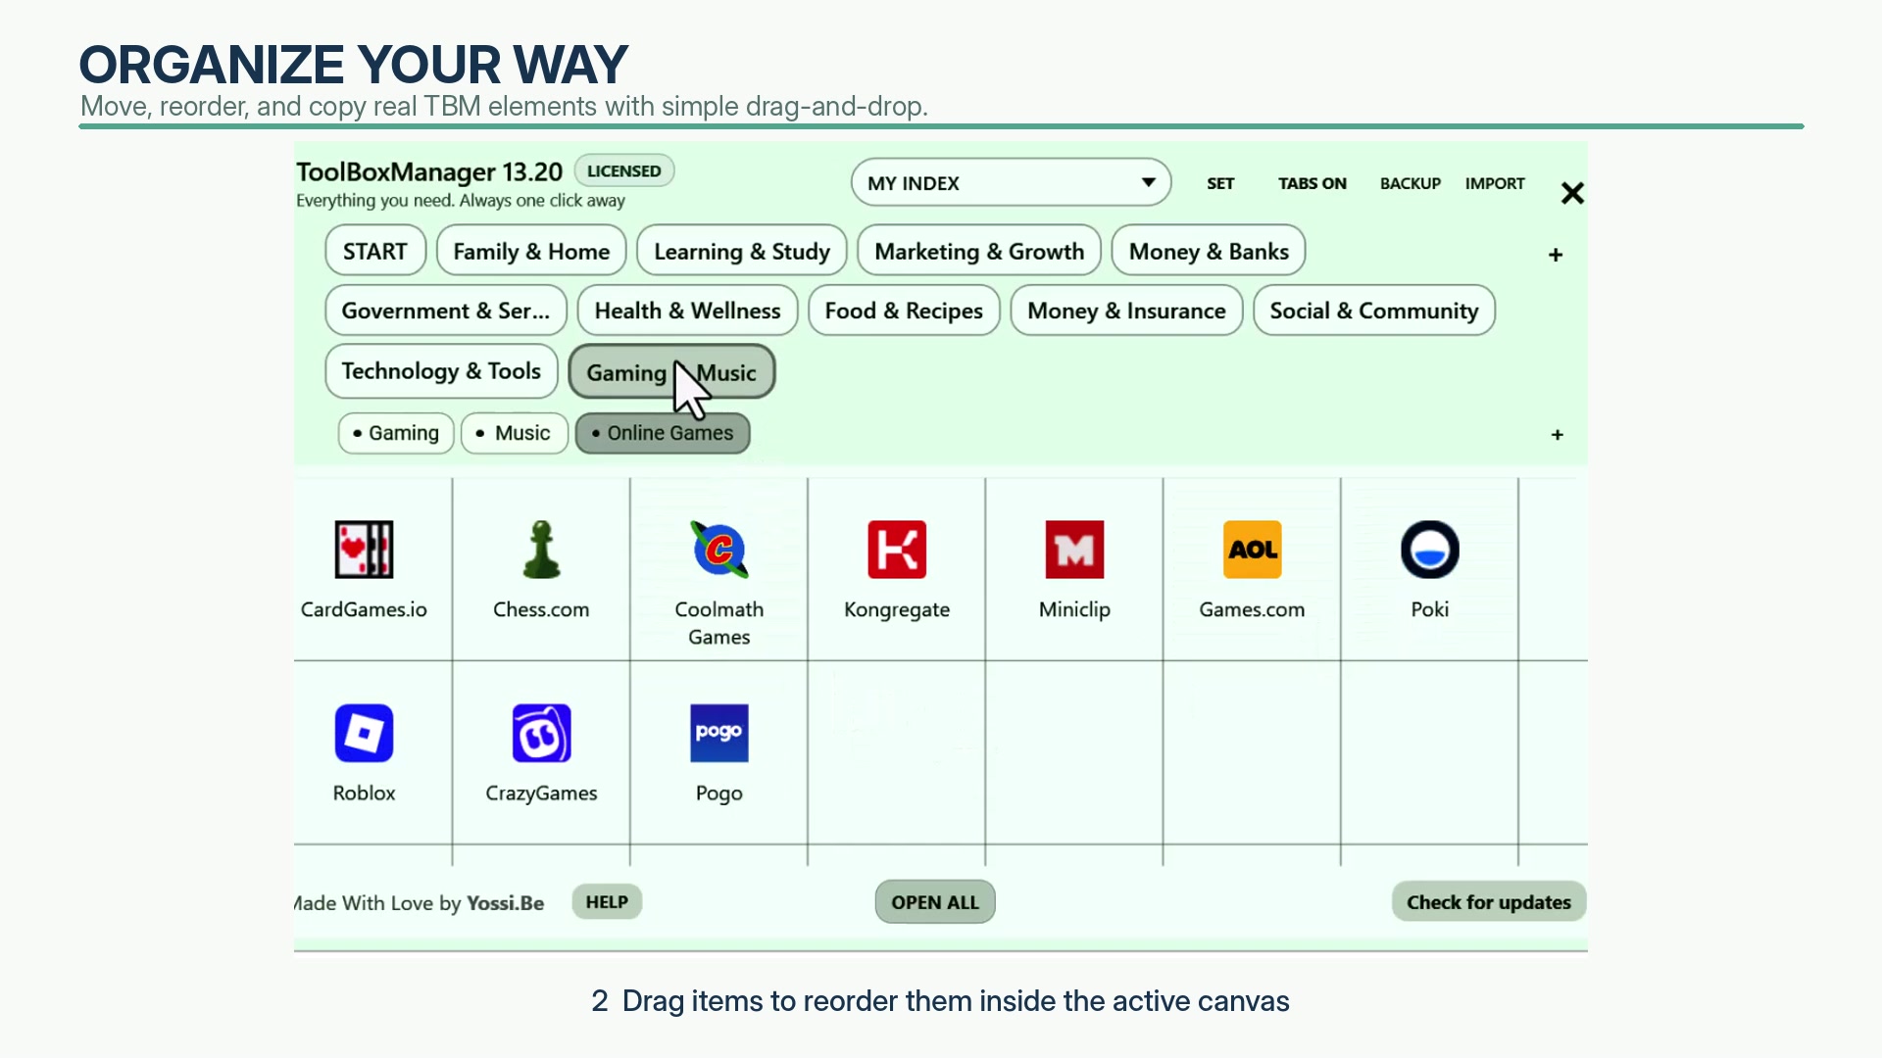1882x1058 pixels.
Task: Open the CardGames.io icon
Action: click(364, 550)
